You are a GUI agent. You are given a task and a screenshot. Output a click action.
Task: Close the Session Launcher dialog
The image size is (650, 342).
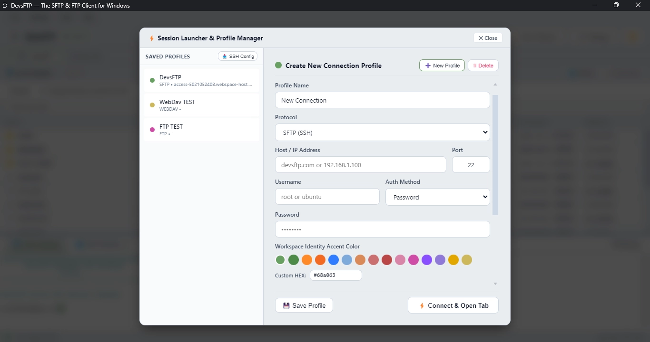tap(488, 38)
